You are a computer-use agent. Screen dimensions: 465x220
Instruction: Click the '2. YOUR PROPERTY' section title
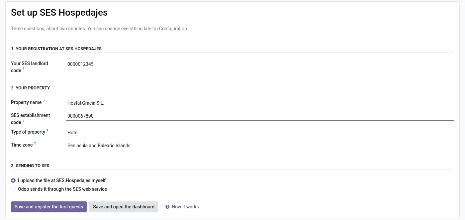(31, 88)
